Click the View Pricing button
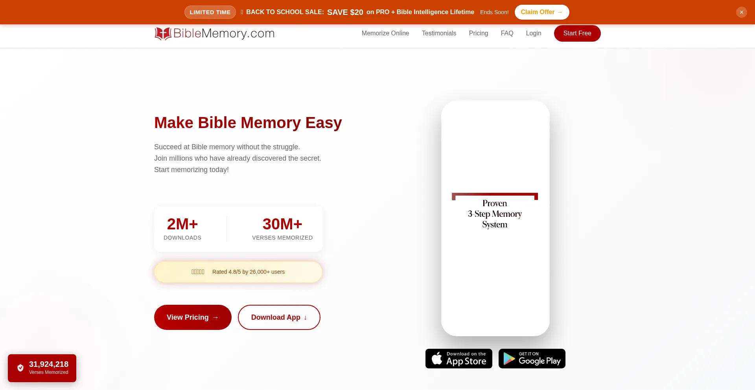 (193, 317)
